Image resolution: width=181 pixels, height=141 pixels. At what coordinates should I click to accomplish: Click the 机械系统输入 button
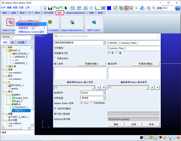[92, 64]
